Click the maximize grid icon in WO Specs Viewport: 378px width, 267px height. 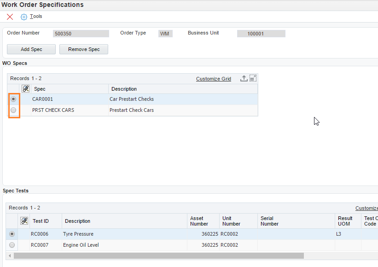click(253, 79)
